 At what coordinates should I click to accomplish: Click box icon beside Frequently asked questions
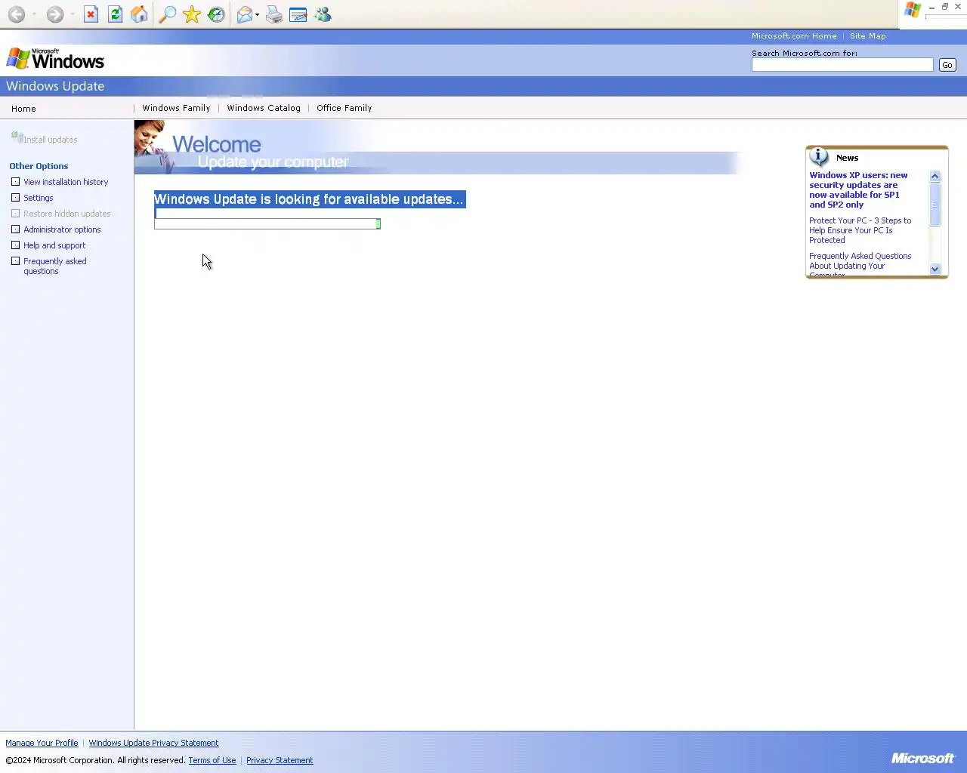click(x=15, y=260)
